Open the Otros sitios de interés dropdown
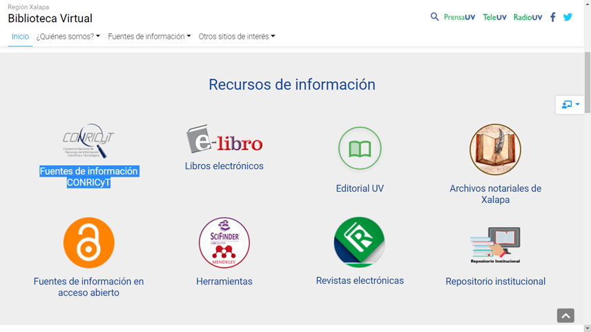 (237, 37)
